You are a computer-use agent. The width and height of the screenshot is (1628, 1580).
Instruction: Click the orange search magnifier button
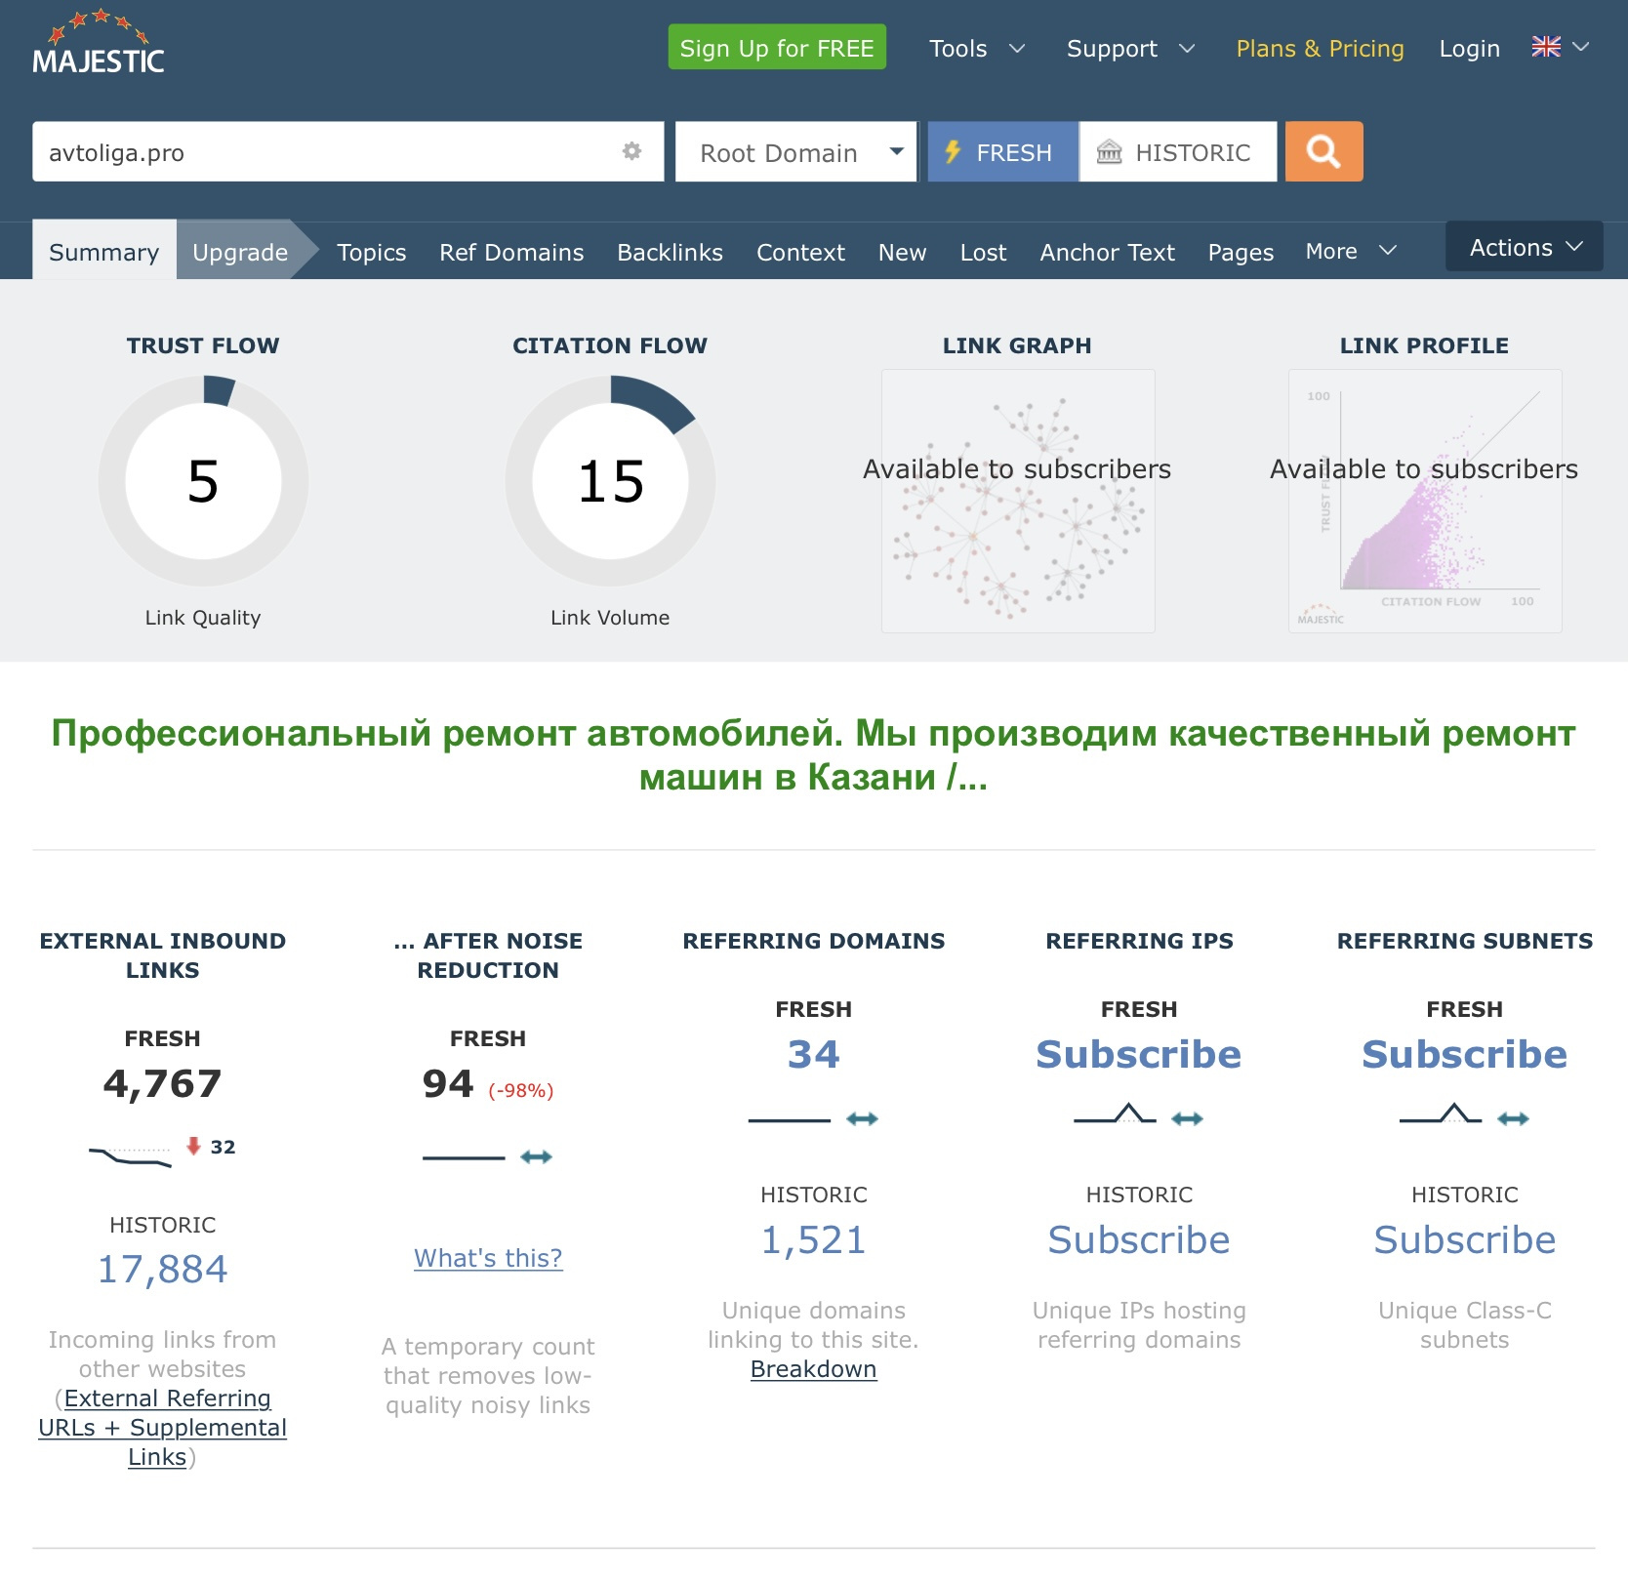(x=1323, y=151)
